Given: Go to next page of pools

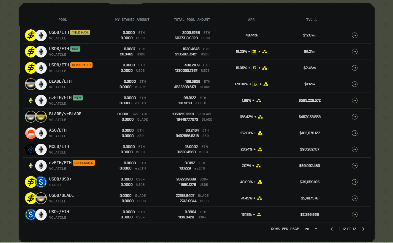Looking at the screenshot, I should 363,229.
